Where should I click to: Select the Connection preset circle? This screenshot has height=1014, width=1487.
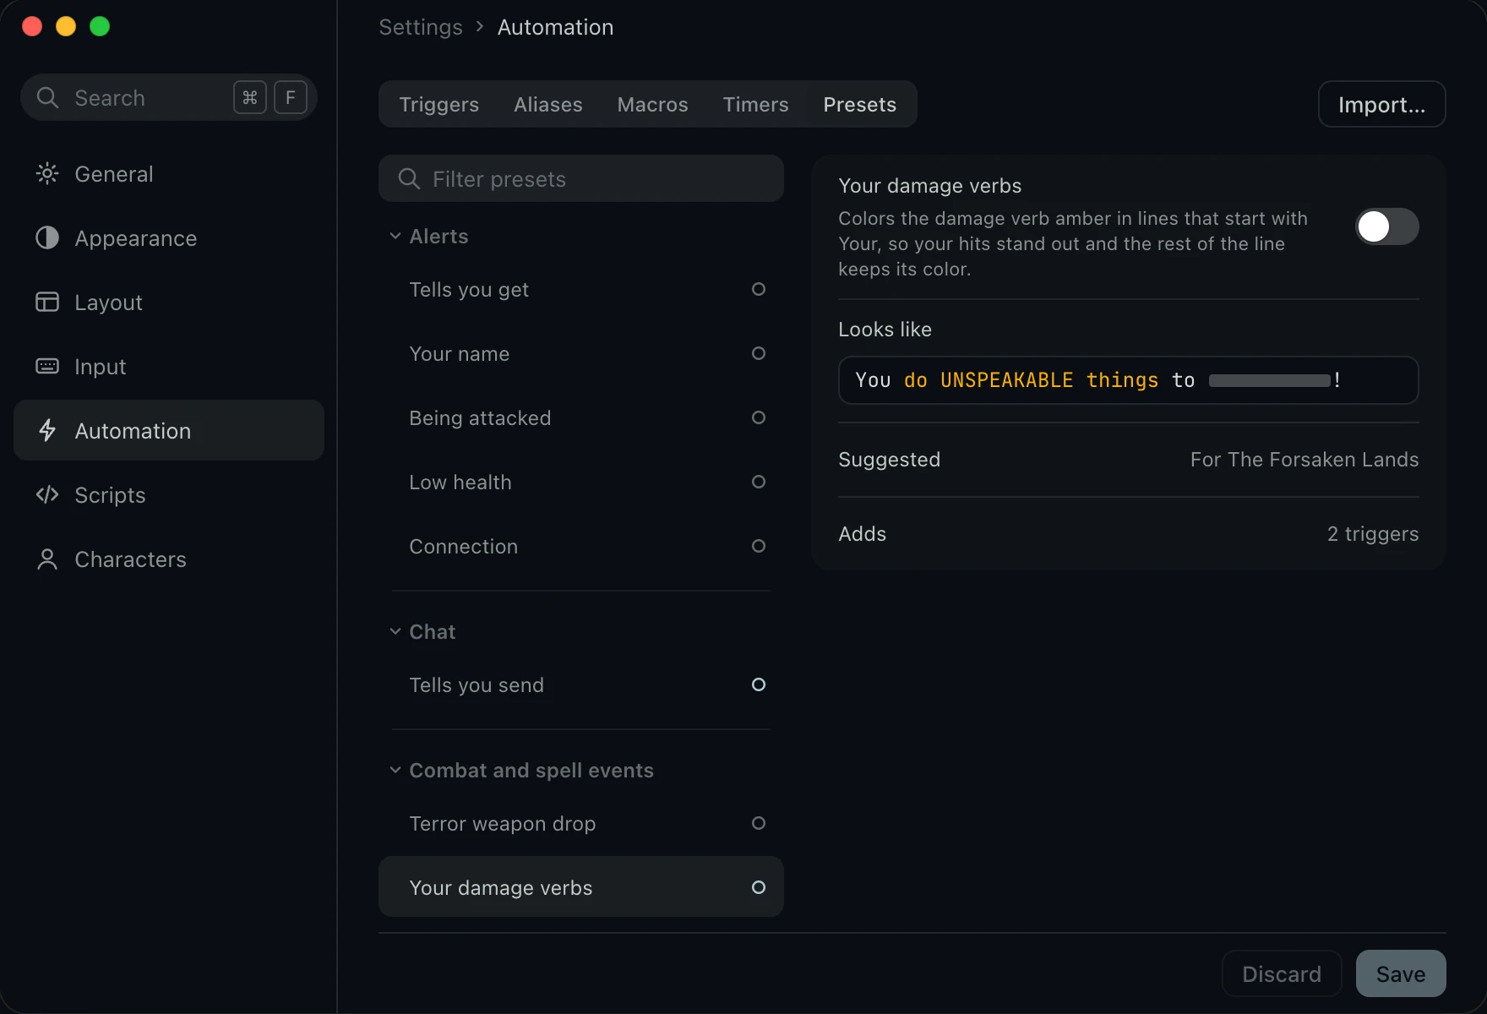(759, 546)
